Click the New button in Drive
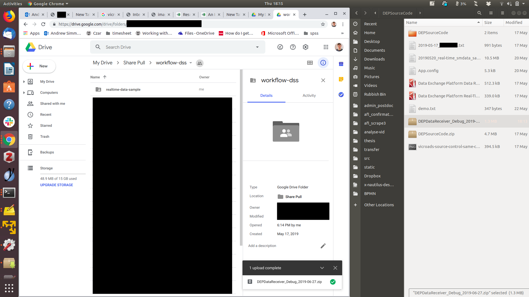Screen dimensions: 529x297 (39, 66)
